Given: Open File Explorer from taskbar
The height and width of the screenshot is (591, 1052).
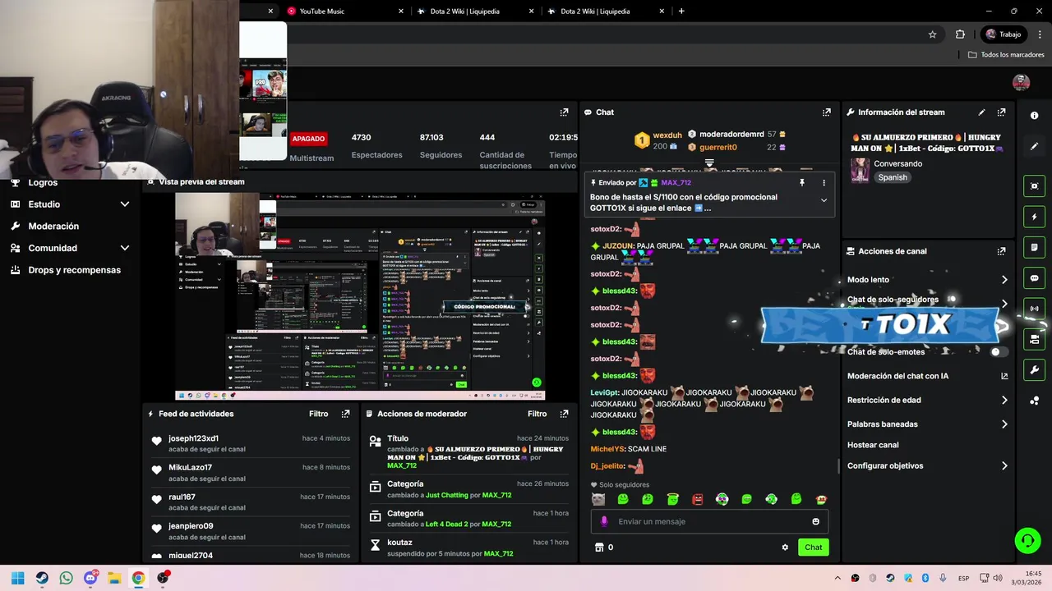Looking at the screenshot, I should pyautogui.click(x=114, y=578).
